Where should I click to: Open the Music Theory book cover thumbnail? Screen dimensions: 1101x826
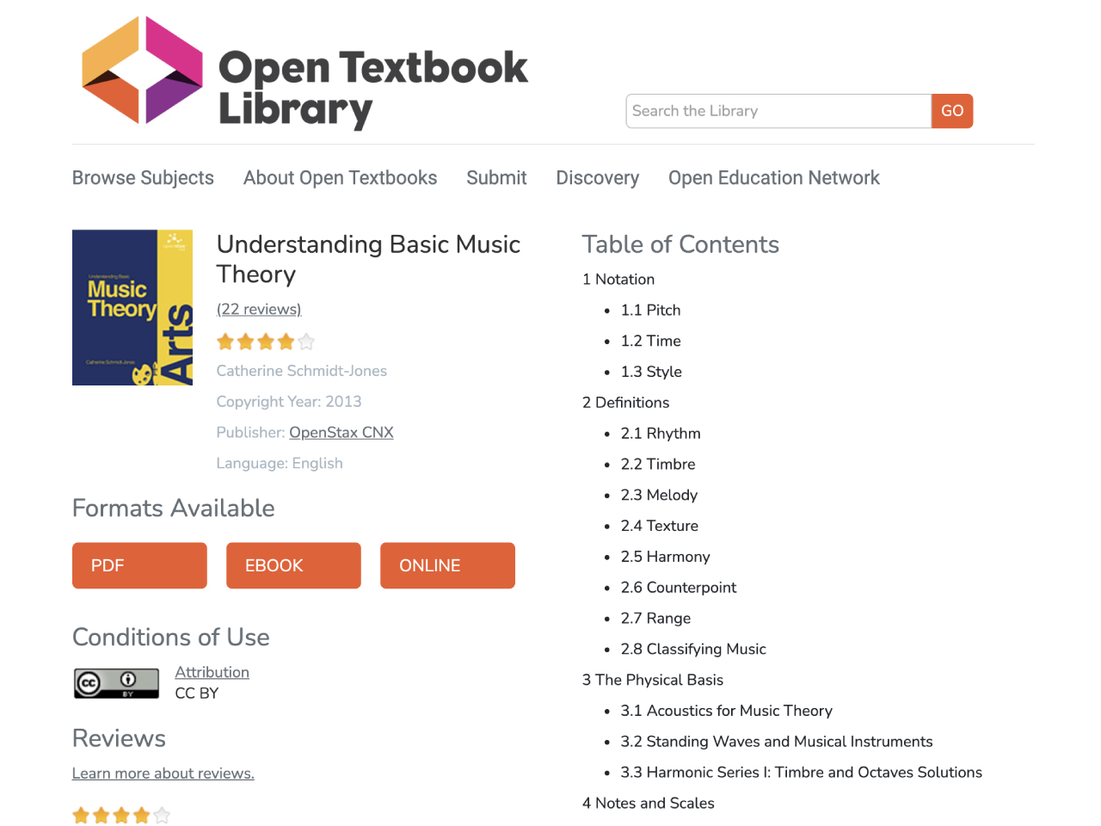point(132,307)
